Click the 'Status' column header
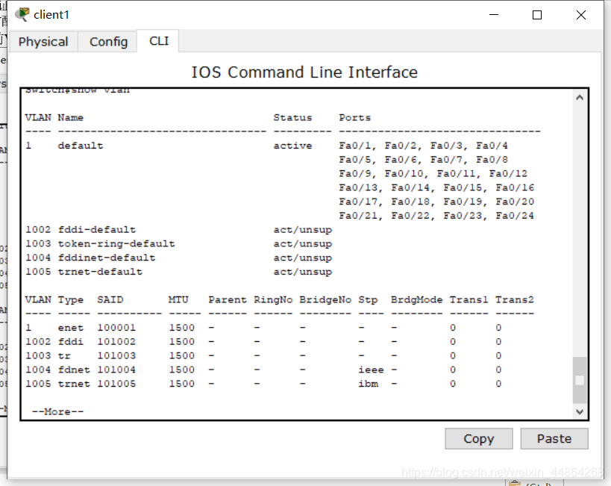611x486 pixels. [x=292, y=117]
